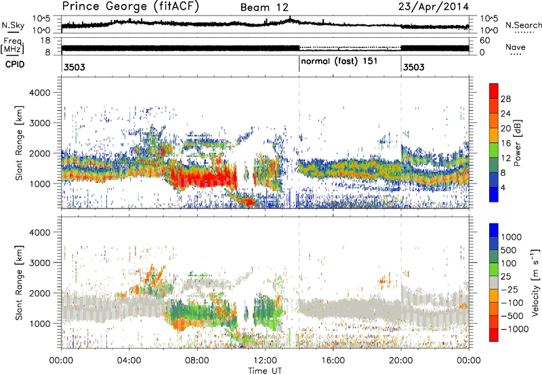Click the noise peak near 13:30 in top panel
Viewport: 542px width, 375px height.
pos(290,19)
